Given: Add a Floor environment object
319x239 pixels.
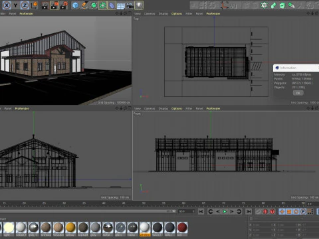Looking at the screenshot, I should click(121, 5).
